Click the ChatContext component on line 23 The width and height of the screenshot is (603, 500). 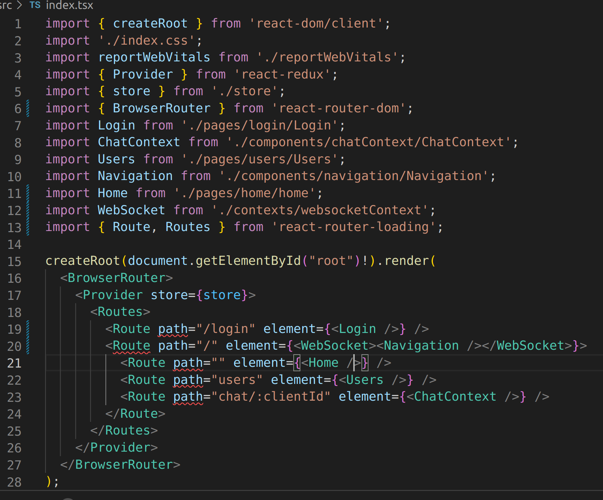[455, 397]
